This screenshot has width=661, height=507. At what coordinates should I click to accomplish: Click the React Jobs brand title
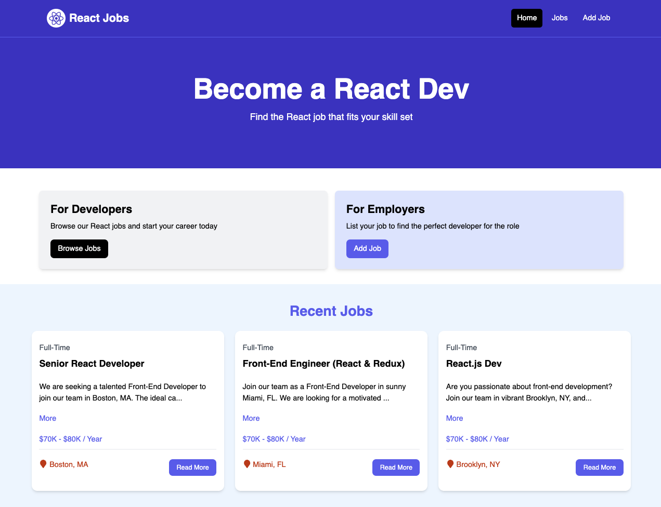pyautogui.click(x=99, y=18)
